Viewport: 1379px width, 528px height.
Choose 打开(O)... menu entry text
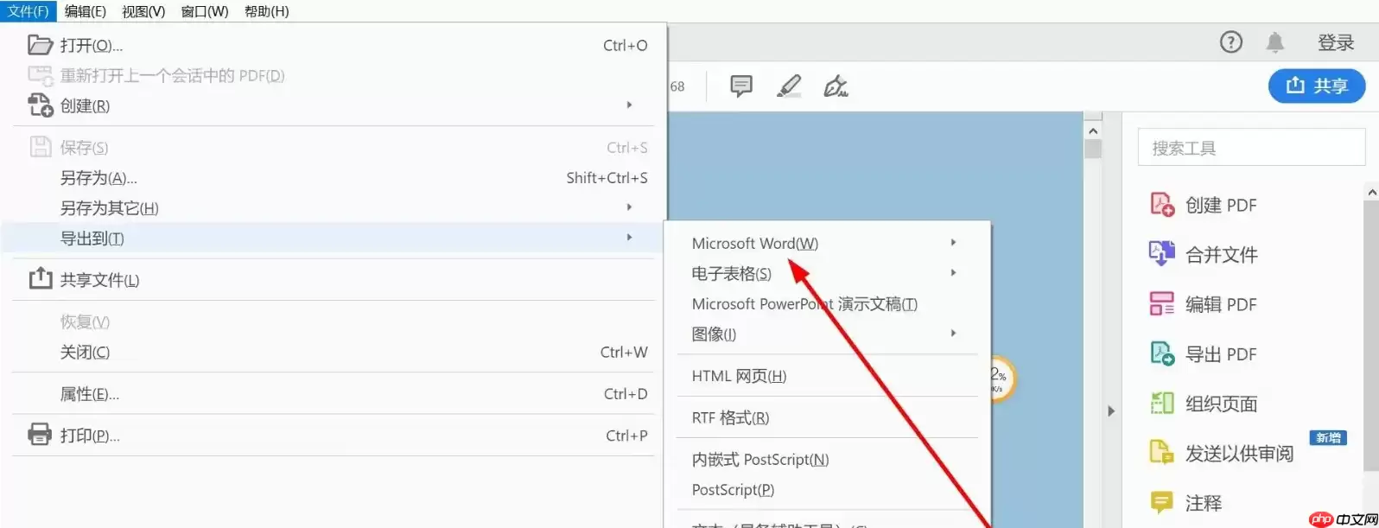tap(92, 46)
